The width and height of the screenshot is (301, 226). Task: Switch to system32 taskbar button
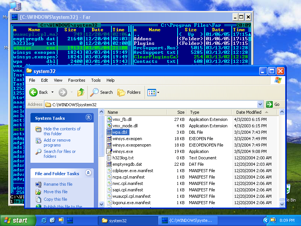(x=128, y=220)
